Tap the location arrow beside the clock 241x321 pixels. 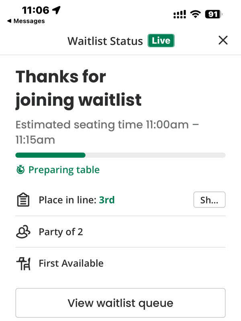coord(56,10)
